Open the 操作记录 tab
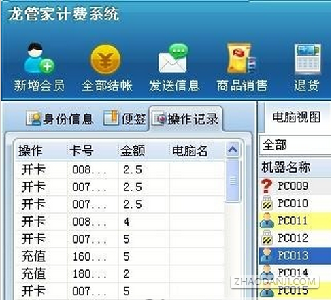 [x=186, y=119]
